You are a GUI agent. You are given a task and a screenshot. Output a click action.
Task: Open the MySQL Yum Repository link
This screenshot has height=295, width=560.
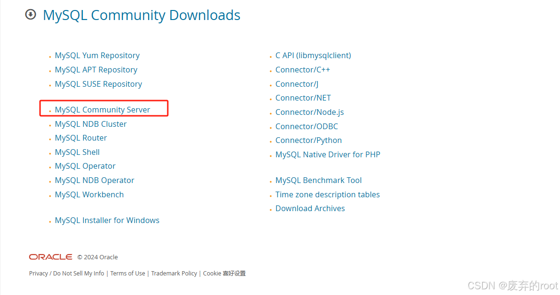pos(97,55)
